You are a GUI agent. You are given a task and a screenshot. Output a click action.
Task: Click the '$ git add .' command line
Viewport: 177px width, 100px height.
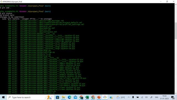coord(6,8)
